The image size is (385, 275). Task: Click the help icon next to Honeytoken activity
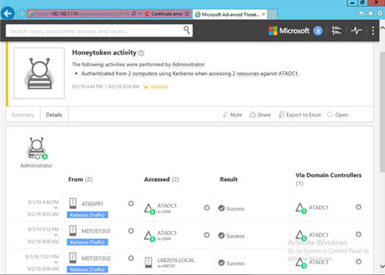142,53
